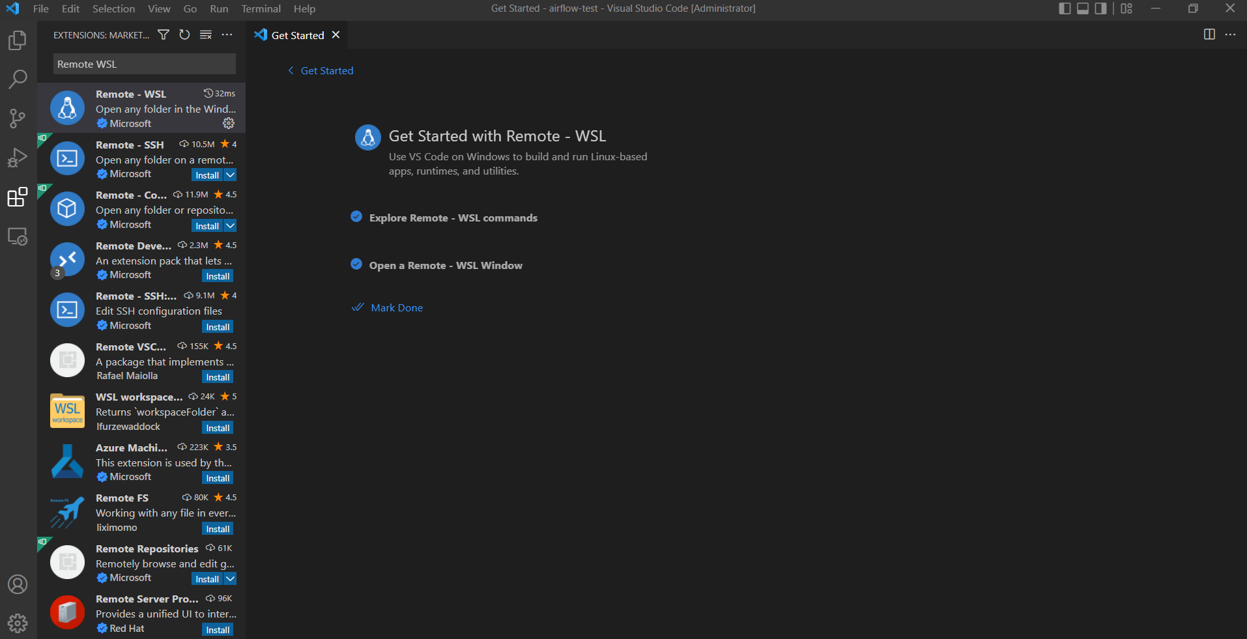The height and width of the screenshot is (639, 1247).
Task: Open the Explore Remote - WSL commands step
Action: click(x=453, y=218)
